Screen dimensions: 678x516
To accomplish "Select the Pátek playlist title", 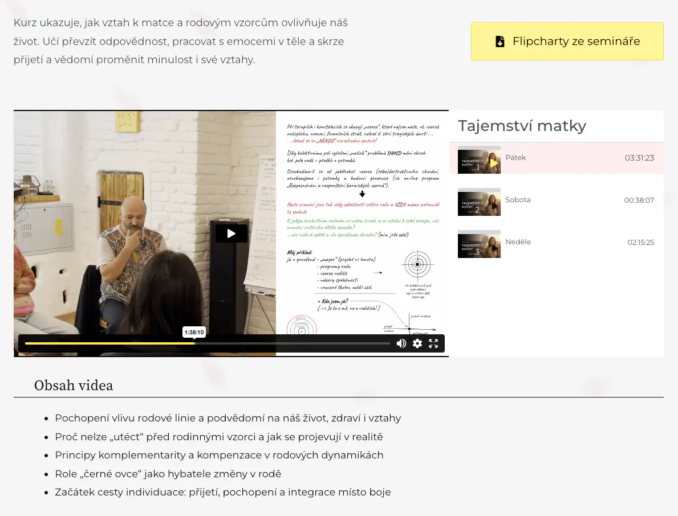I will pyautogui.click(x=515, y=158).
